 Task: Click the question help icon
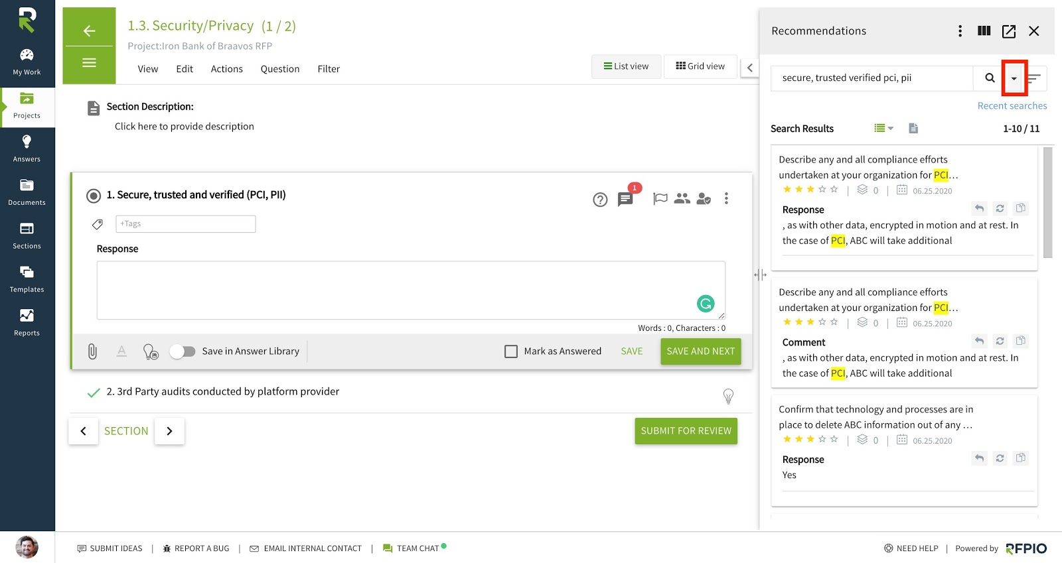pos(600,200)
